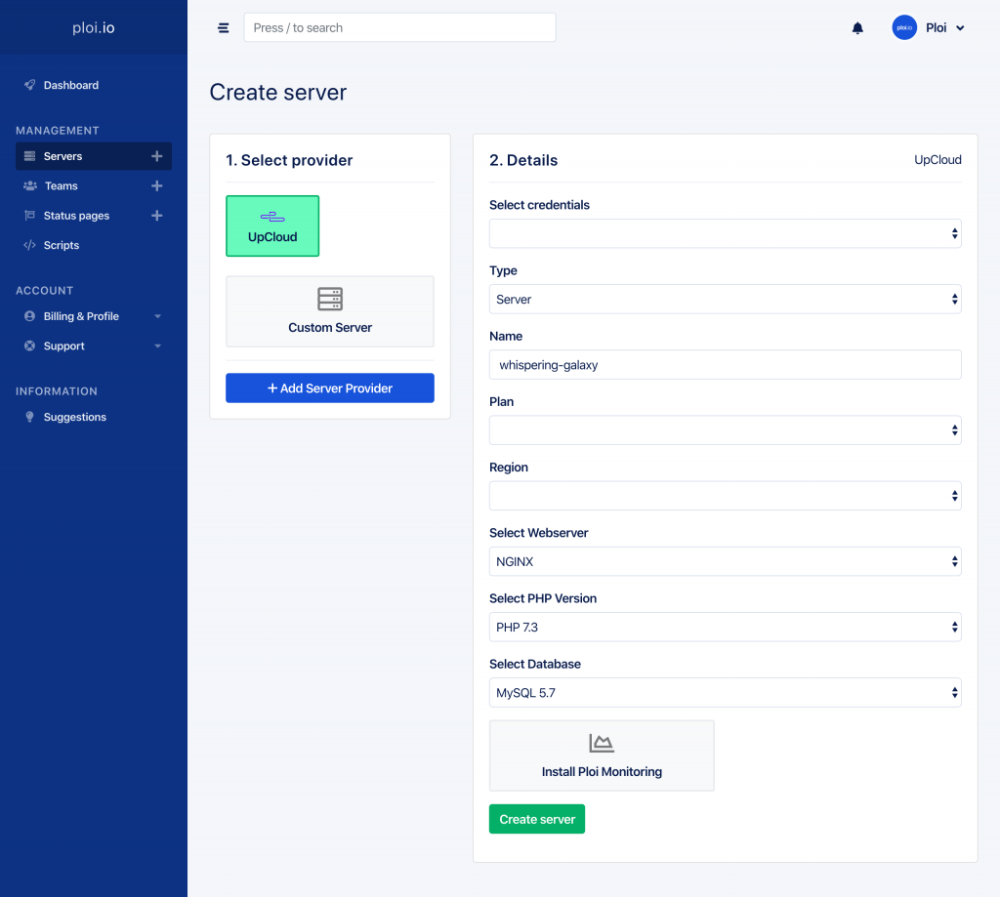Click the Add Server Provider button
1000x897 pixels.
point(329,387)
